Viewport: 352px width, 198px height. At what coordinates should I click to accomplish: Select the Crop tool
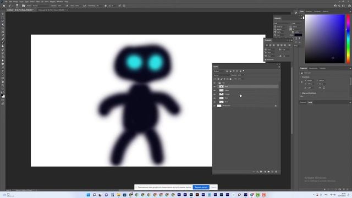[3, 28]
